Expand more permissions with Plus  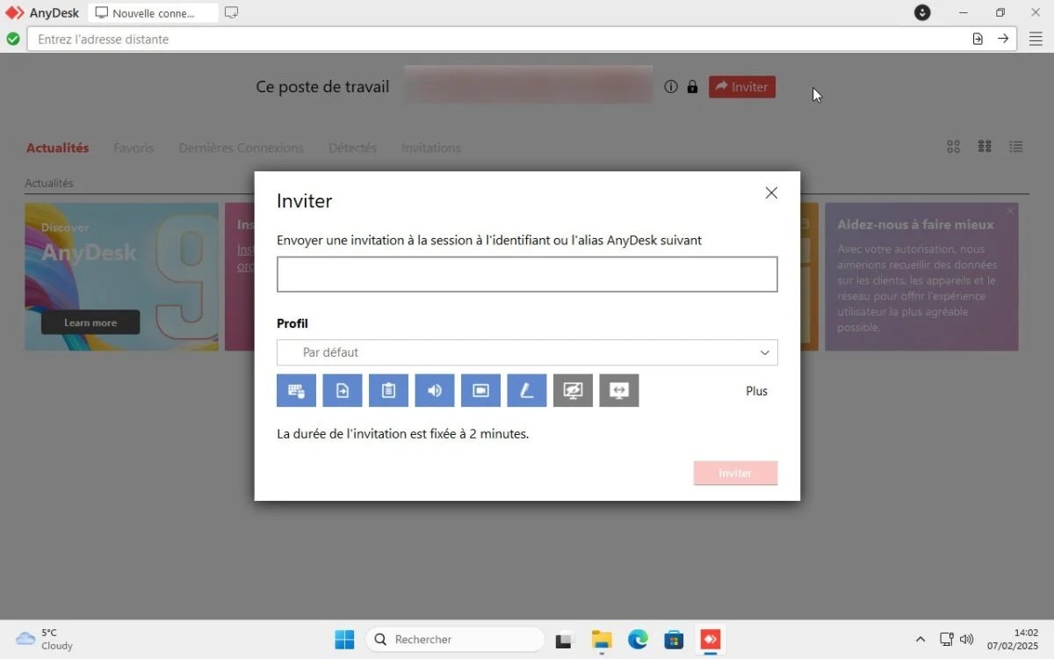(x=756, y=391)
